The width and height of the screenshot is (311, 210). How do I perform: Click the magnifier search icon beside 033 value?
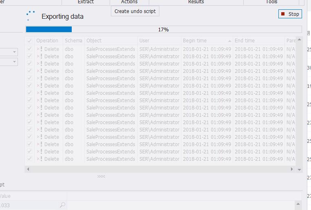pos(62,205)
